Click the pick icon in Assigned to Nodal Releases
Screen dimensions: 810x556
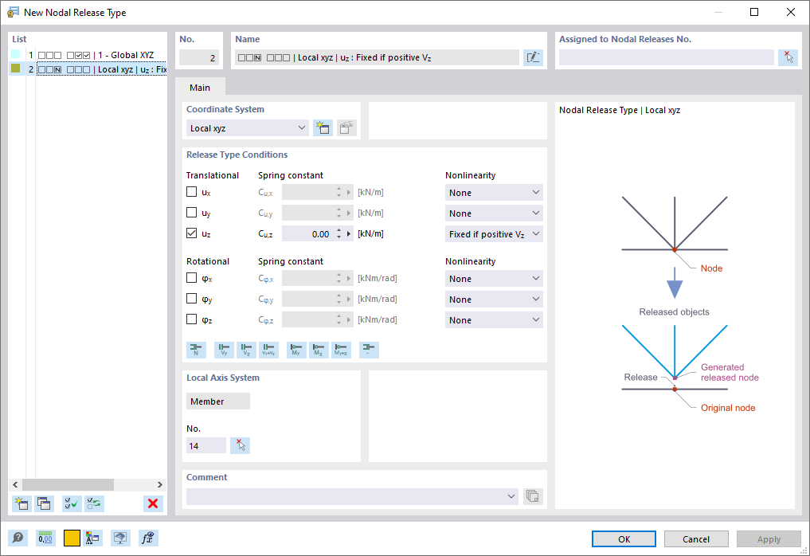pos(788,57)
